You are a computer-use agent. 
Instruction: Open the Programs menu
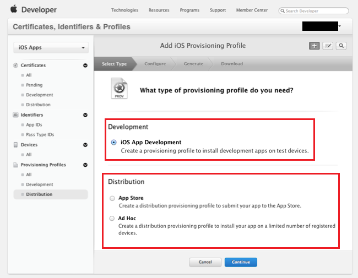(189, 10)
